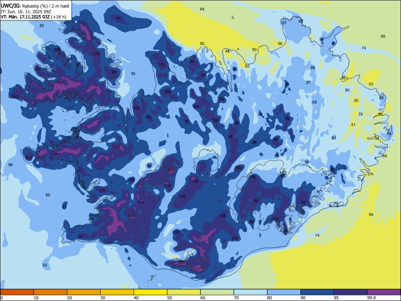Select the medium blue 80–90 legend swatch
Image resolution: width=401 pixels, height=301 pixels.
pyautogui.click(x=284, y=292)
